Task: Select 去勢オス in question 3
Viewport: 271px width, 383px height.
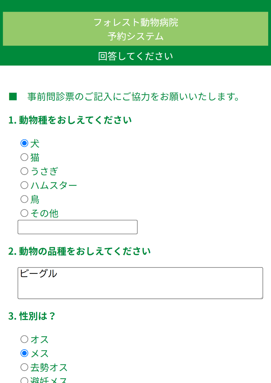Action: tap(24, 368)
